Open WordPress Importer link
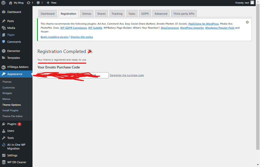The image size is (260, 167). [x=192, y=28]
